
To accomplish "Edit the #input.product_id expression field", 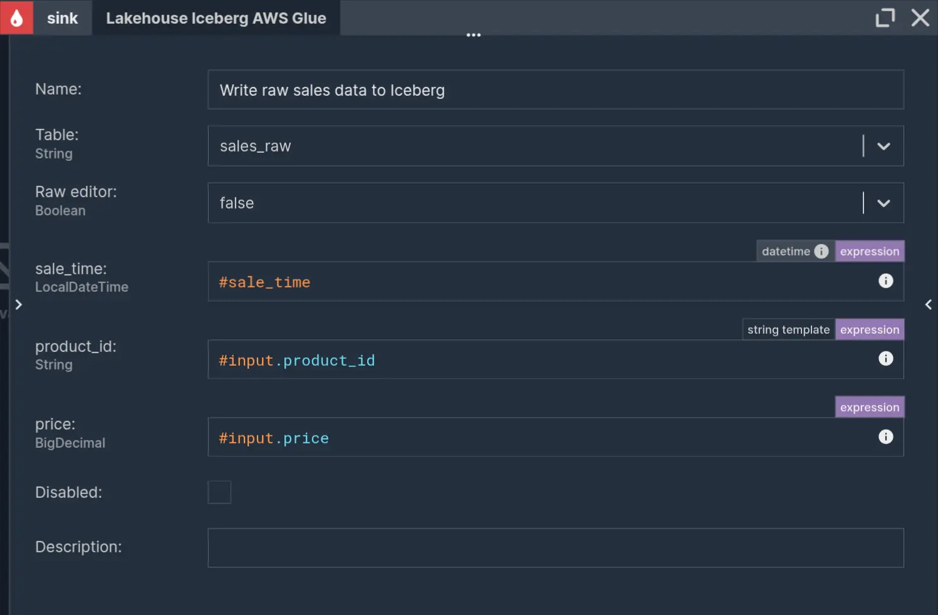I will [x=555, y=359].
